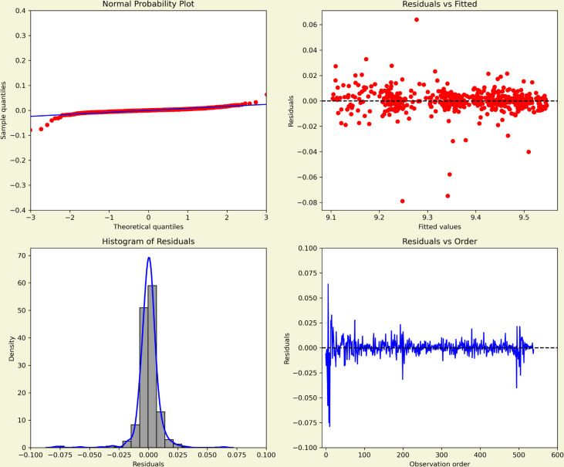
Task: Select the "Sample quantiles" axis label
Action: (x=4, y=110)
